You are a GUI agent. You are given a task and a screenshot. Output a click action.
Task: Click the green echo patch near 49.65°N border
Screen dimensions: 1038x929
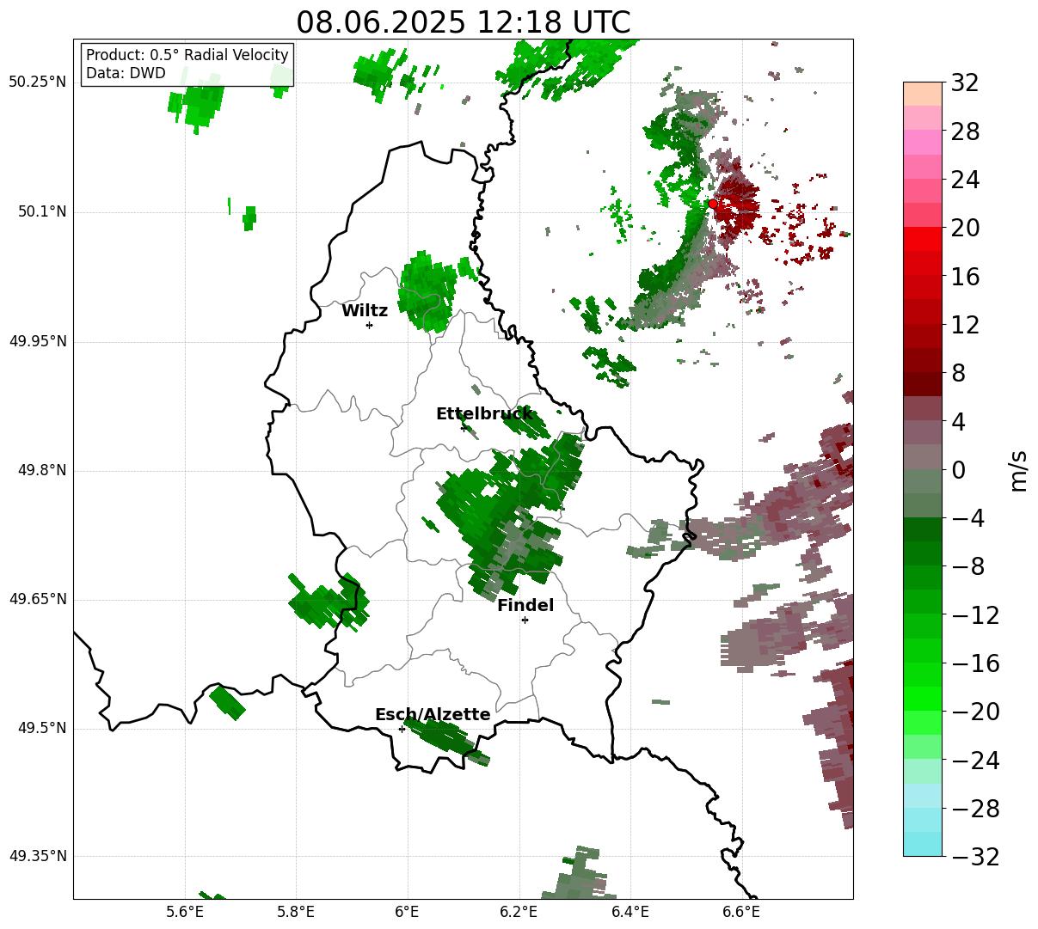click(329, 602)
